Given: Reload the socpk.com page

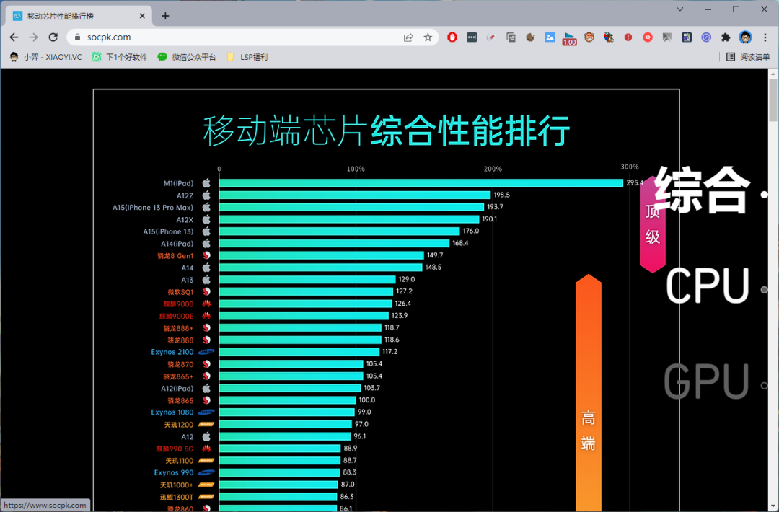Looking at the screenshot, I should click(53, 37).
